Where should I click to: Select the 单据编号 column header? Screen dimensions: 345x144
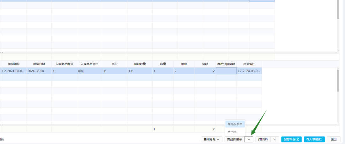14,64
